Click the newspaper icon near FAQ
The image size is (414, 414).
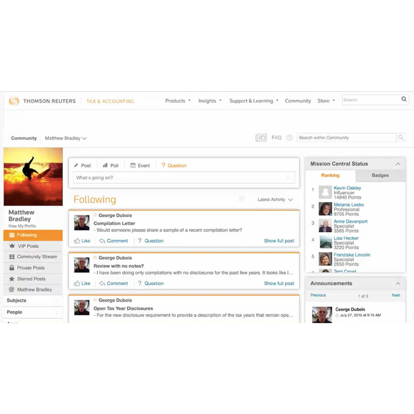pyautogui.click(x=261, y=137)
